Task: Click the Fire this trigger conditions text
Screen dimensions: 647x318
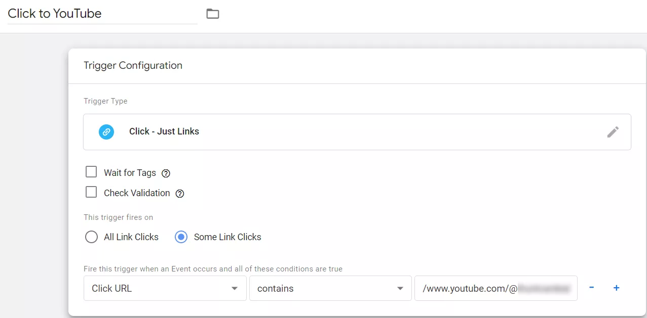Action: (x=213, y=269)
